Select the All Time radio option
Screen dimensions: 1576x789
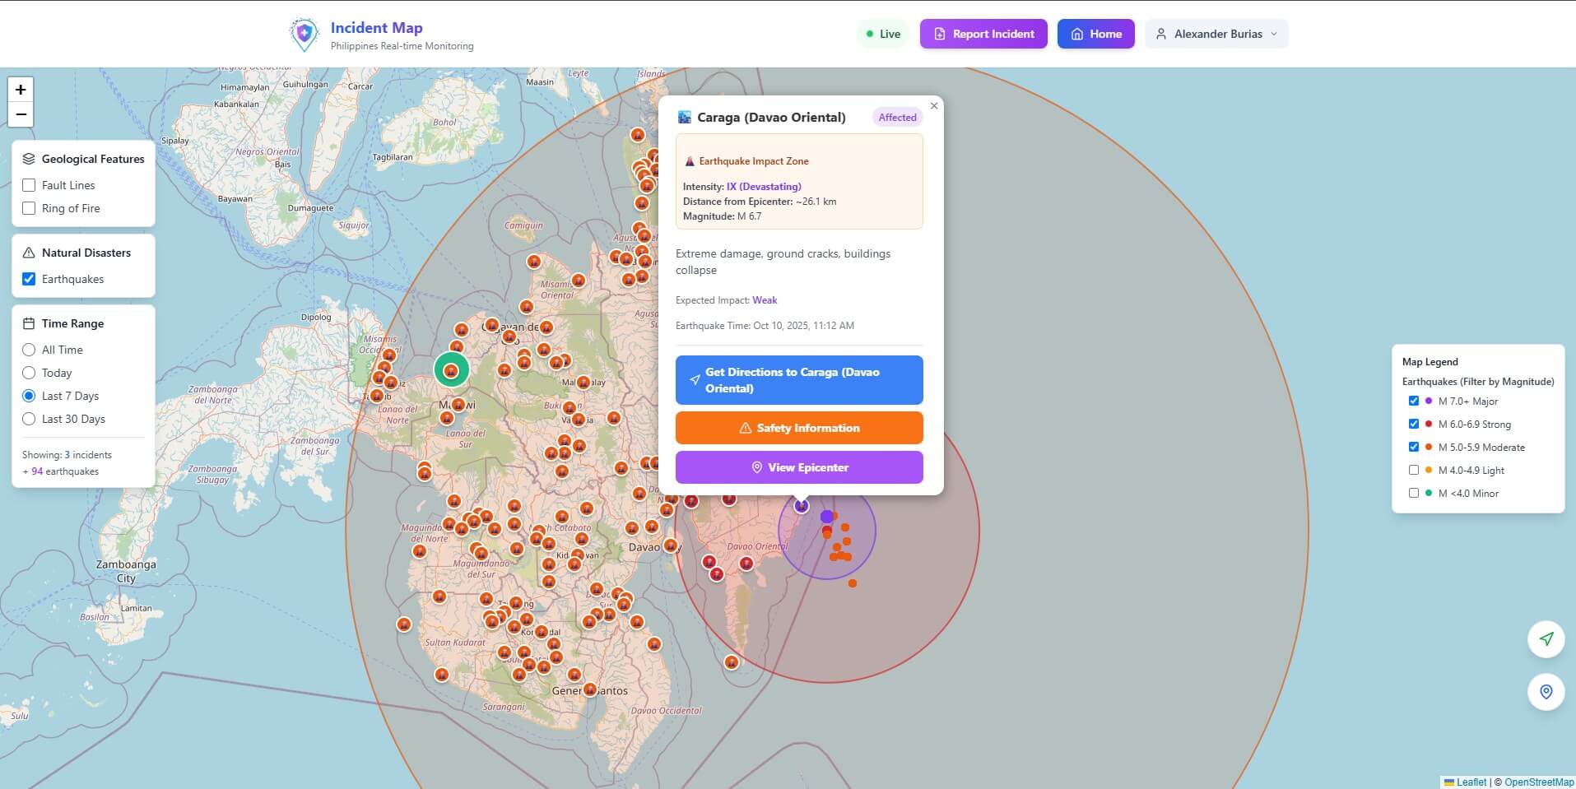tap(29, 350)
